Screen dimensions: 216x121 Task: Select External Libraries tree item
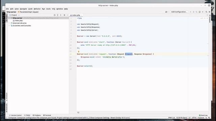[x=19, y=23]
